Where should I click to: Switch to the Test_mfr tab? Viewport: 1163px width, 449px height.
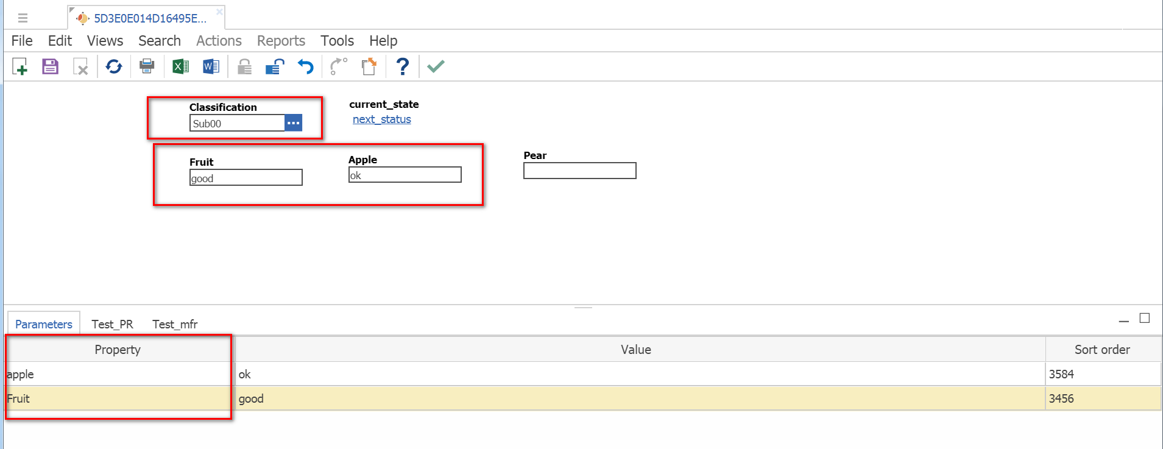[175, 324]
